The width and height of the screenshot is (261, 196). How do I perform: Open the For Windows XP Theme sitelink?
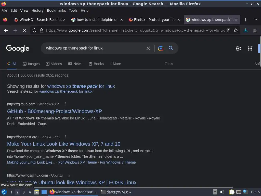(77, 162)
